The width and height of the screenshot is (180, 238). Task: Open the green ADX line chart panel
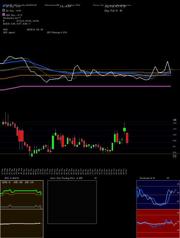pos(22,195)
